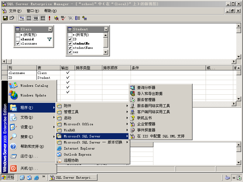Click the Use GROUP BY toolbar icon
Viewport: 243px width, 182px height.
point(77,18)
